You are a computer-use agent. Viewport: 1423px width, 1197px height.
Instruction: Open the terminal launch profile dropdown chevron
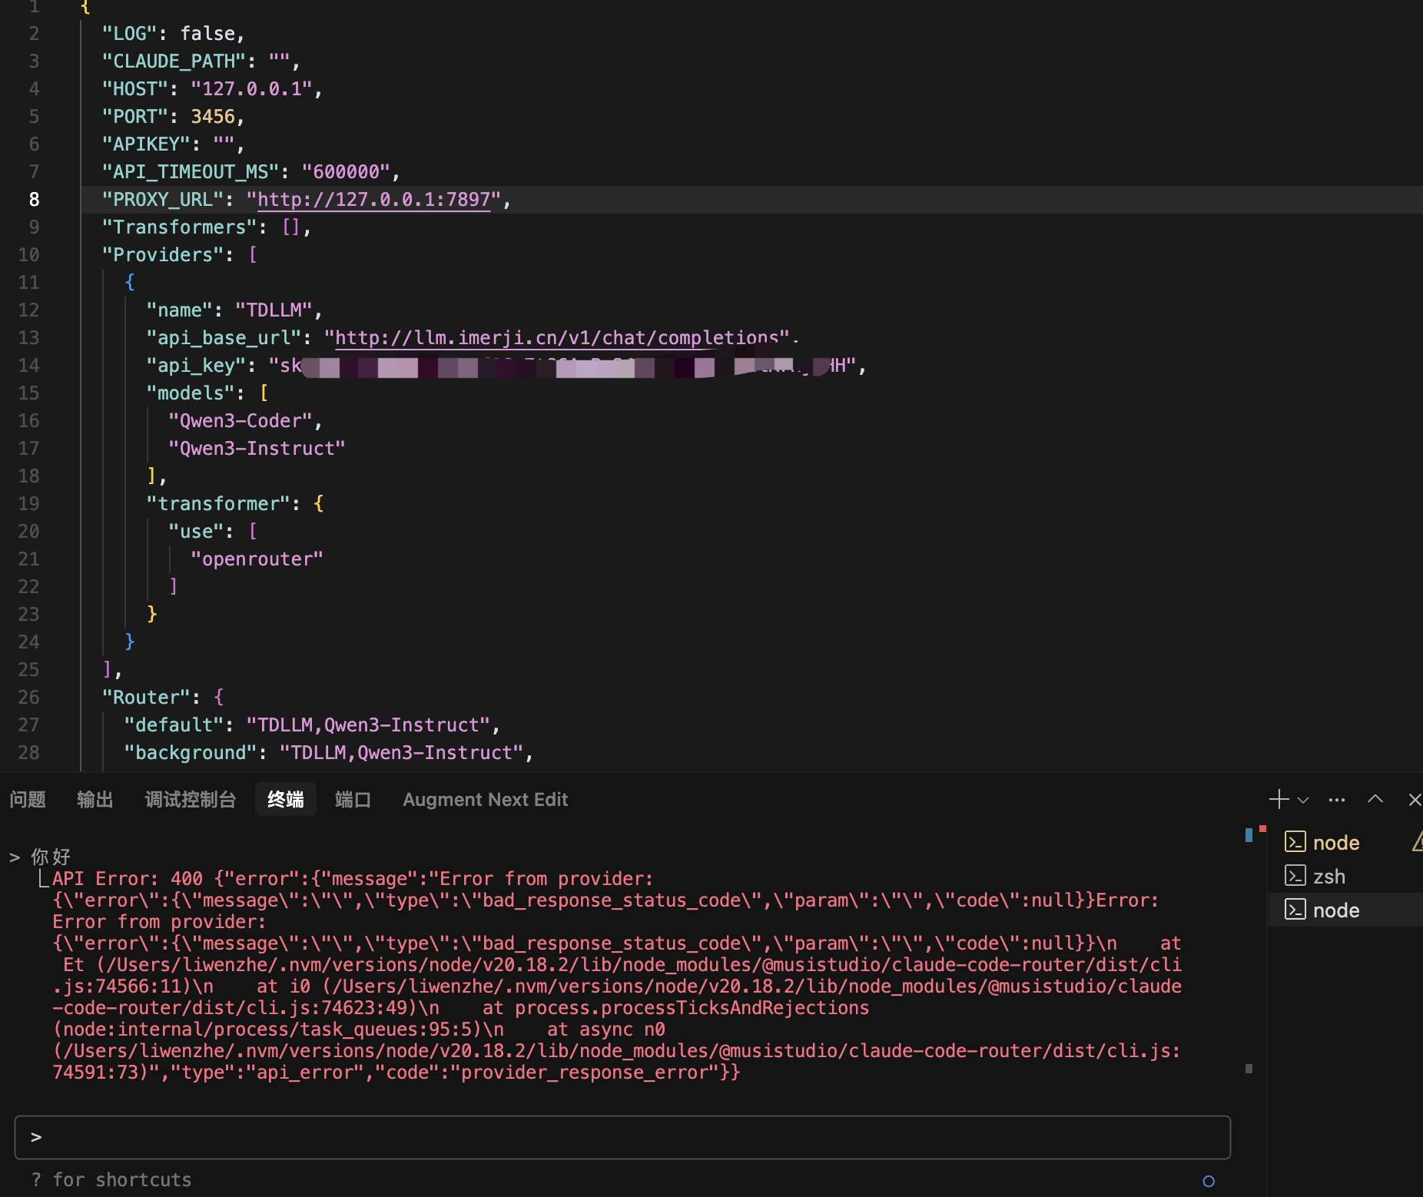pyautogui.click(x=1303, y=800)
